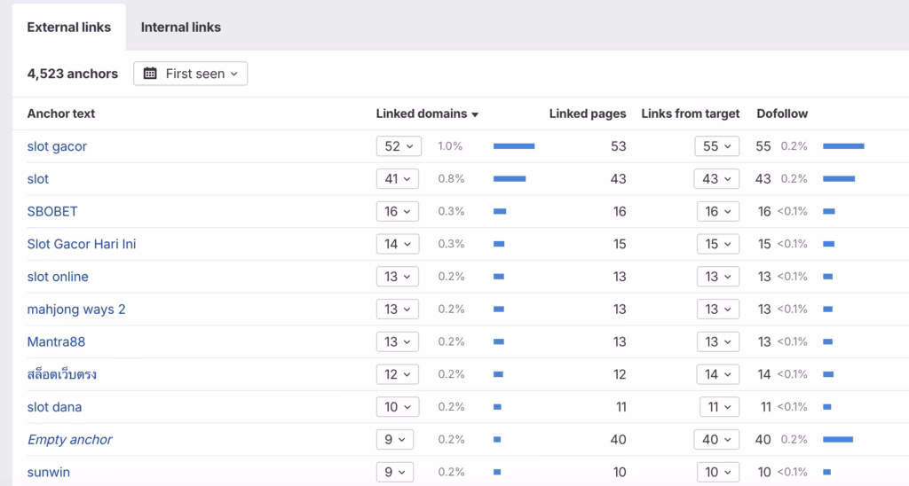Screen dimensions: 909x486
Task: Open the slot online anchor link
Action: 58,277
